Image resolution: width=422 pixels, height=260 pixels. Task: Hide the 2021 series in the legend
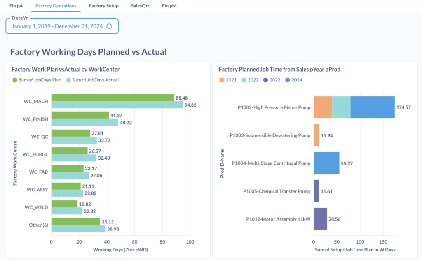228,80
